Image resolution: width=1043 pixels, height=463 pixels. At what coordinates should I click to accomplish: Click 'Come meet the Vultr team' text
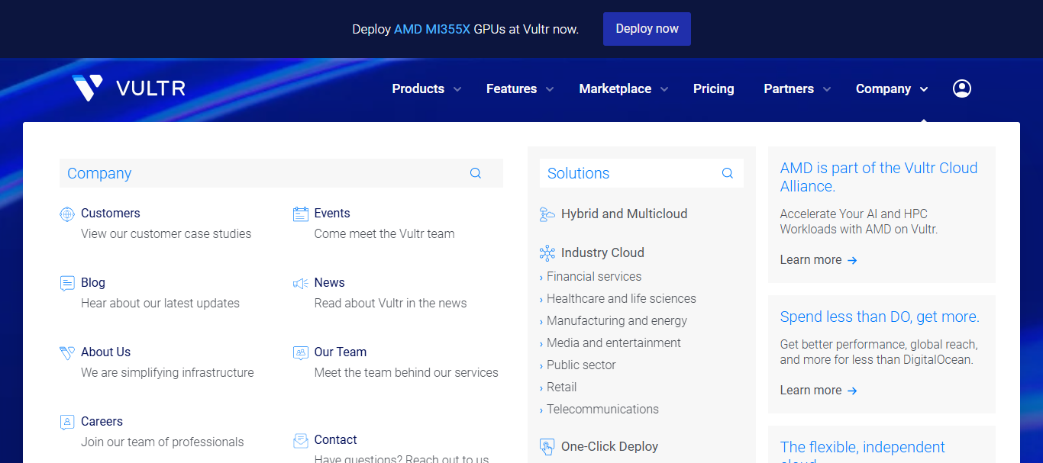coord(384,233)
